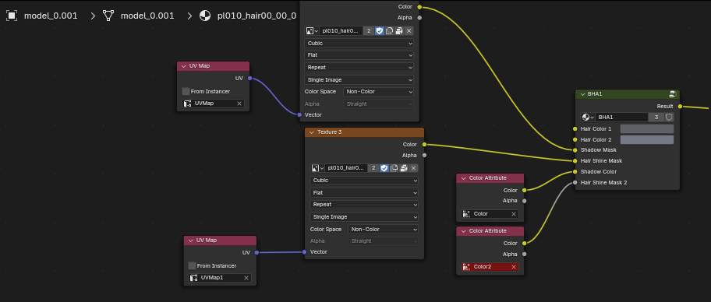Clear the red Color2 attribute field with X
The height and width of the screenshot is (302, 711).
point(514,267)
